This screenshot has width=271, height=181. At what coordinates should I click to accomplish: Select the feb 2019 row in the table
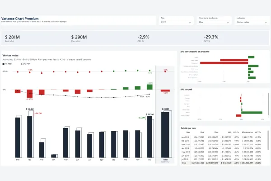tap(221, 141)
